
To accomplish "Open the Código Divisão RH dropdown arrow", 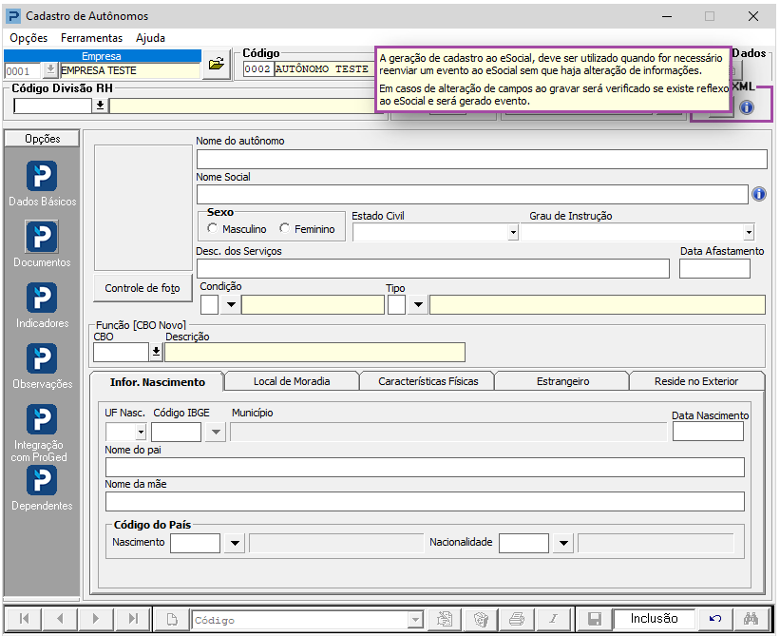I will (100, 106).
